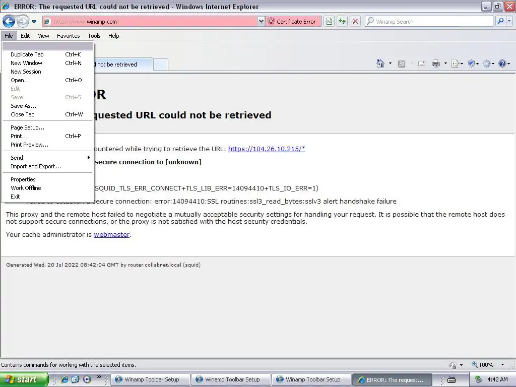Select Close Tab menu entry
This screenshot has width=516, height=387.
(x=47, y=114)
